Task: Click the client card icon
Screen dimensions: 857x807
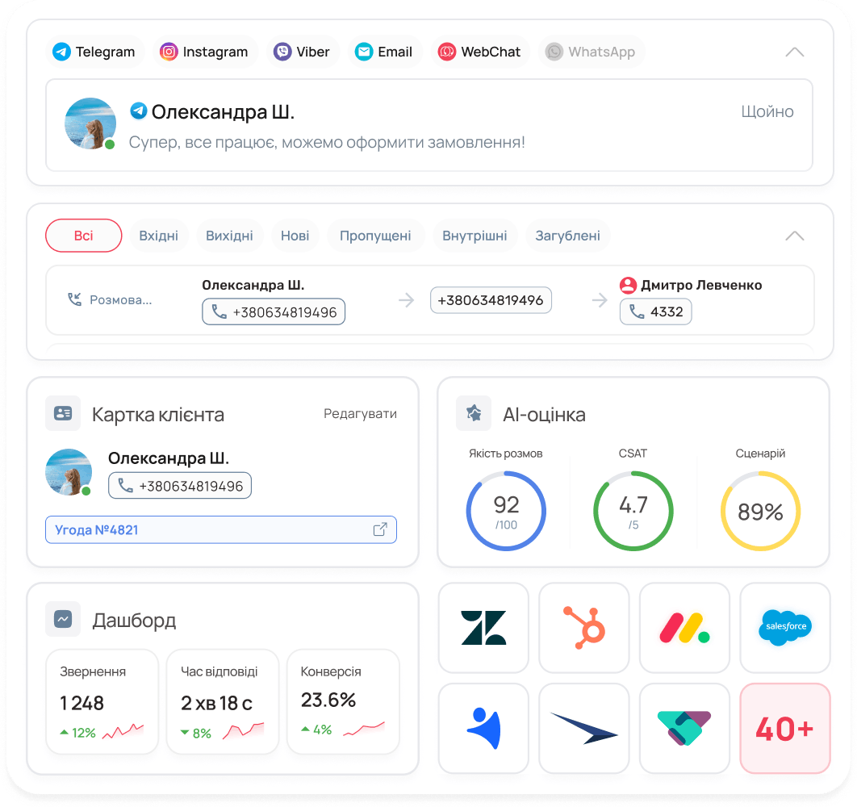Action: 63,413
